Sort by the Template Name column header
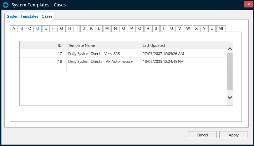The width and height of the screenshot is (254, 146). click(82, 45)
